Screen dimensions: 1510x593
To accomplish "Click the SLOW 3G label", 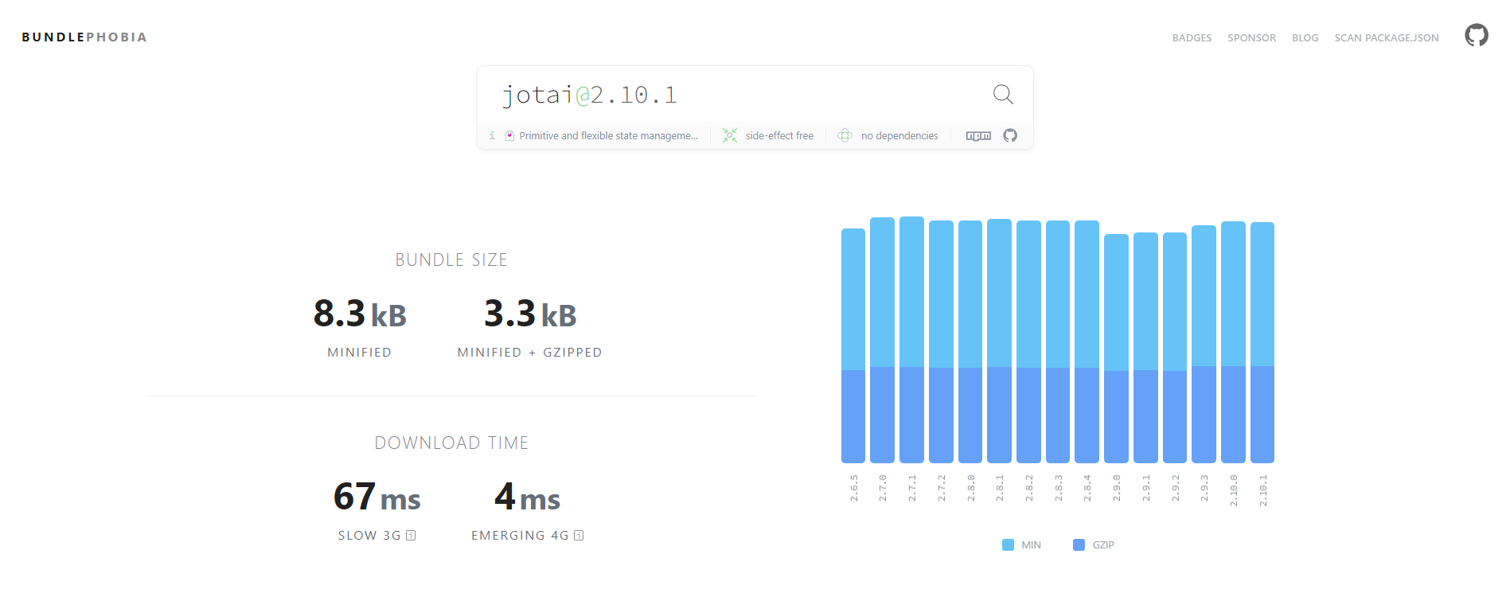I will click(x=369, y=536).
